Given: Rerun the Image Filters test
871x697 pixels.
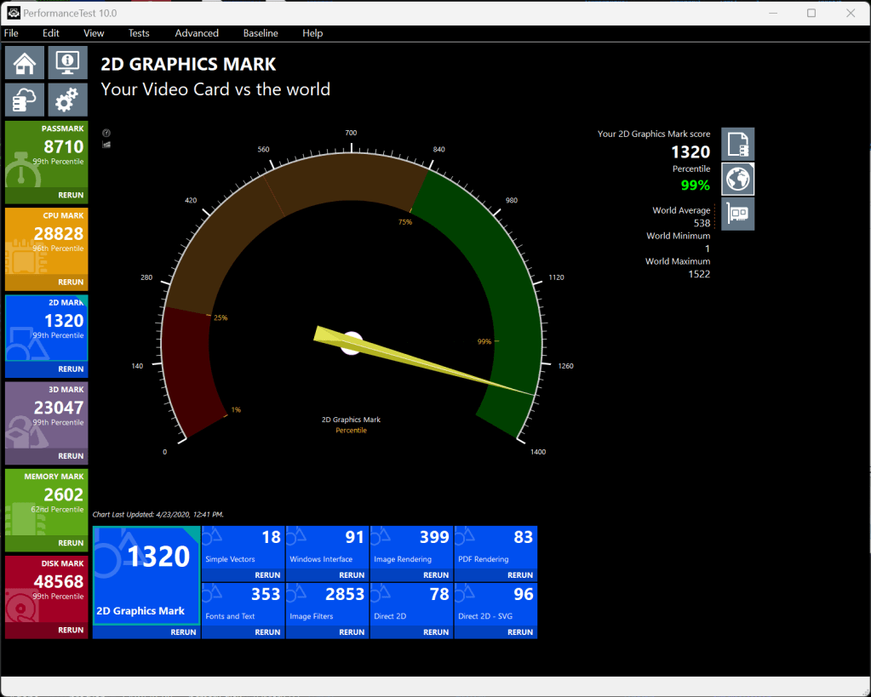Looking at the screenshot, I should tap(352, 632).
